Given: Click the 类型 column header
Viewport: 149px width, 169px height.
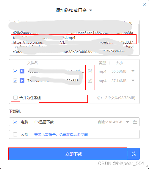Looking at the screenshot, I should 102,63.
